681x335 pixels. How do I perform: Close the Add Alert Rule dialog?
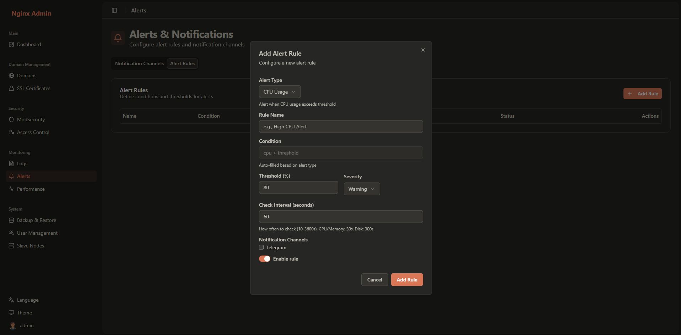(x=423, y=50)
